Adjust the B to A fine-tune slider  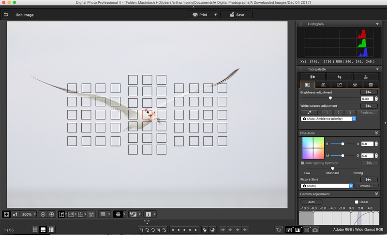[342, 144]
